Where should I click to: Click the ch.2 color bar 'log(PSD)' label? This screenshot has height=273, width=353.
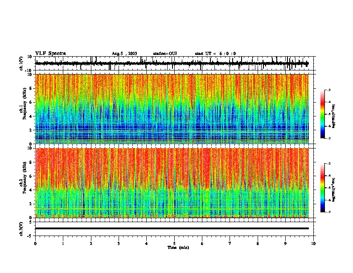(333, 190)
